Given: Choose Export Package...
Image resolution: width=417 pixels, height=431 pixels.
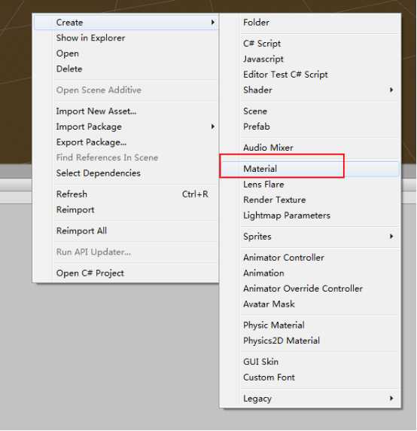Looking at the screenshot, I should 126,142.
